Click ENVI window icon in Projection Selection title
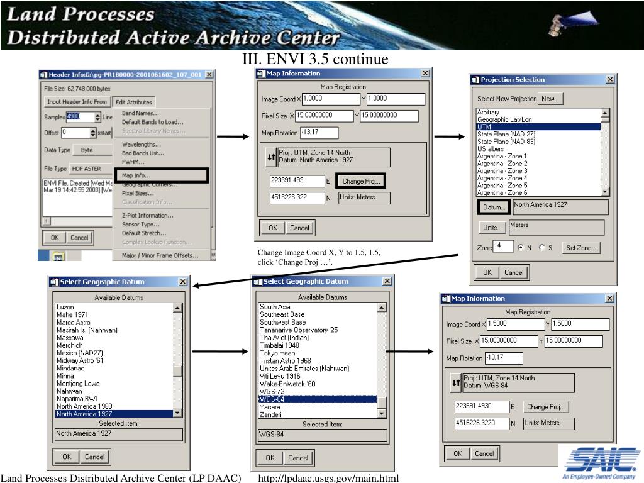Viewport: 644px width, 483px height. [475, 80]
